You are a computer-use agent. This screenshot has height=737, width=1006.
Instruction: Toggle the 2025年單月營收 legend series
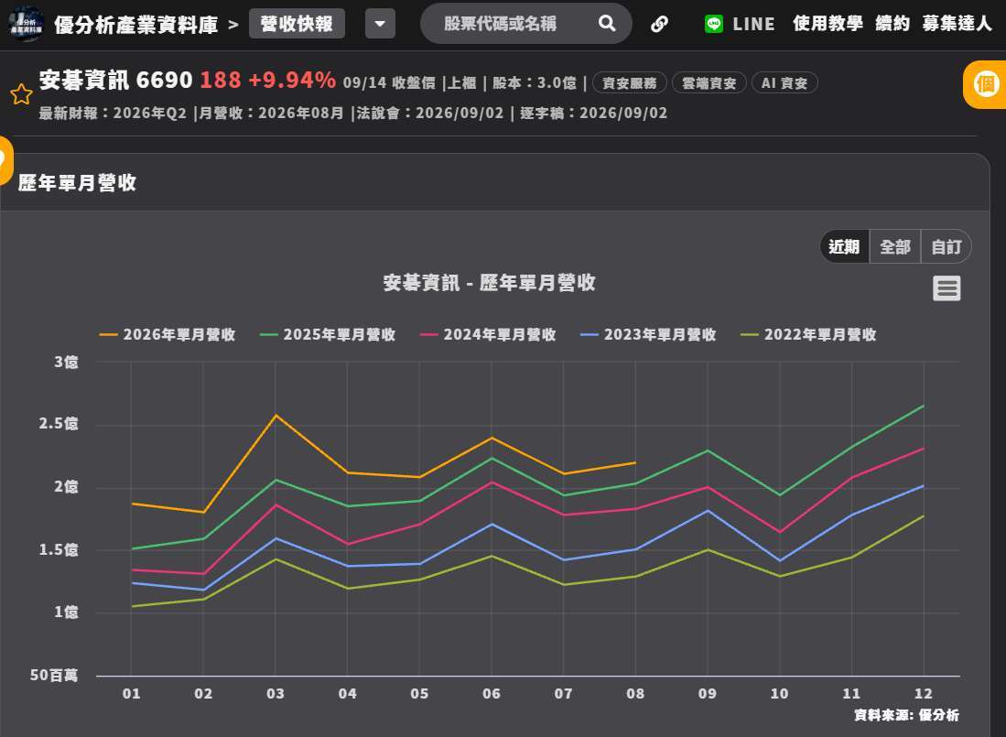(328, 335)
